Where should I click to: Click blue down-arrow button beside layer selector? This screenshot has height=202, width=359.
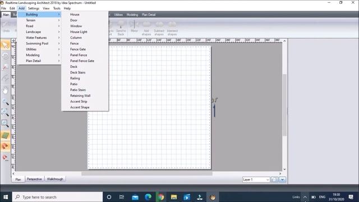coord(283,180)
